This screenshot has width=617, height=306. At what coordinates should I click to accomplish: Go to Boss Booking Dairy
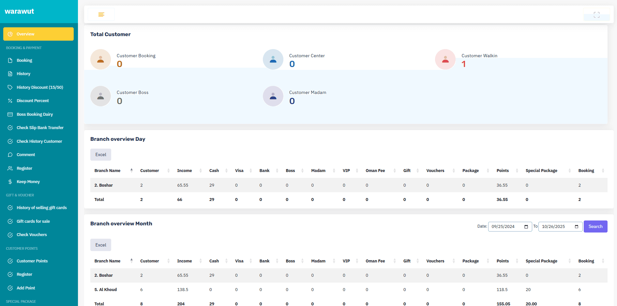tap(35, 114)
